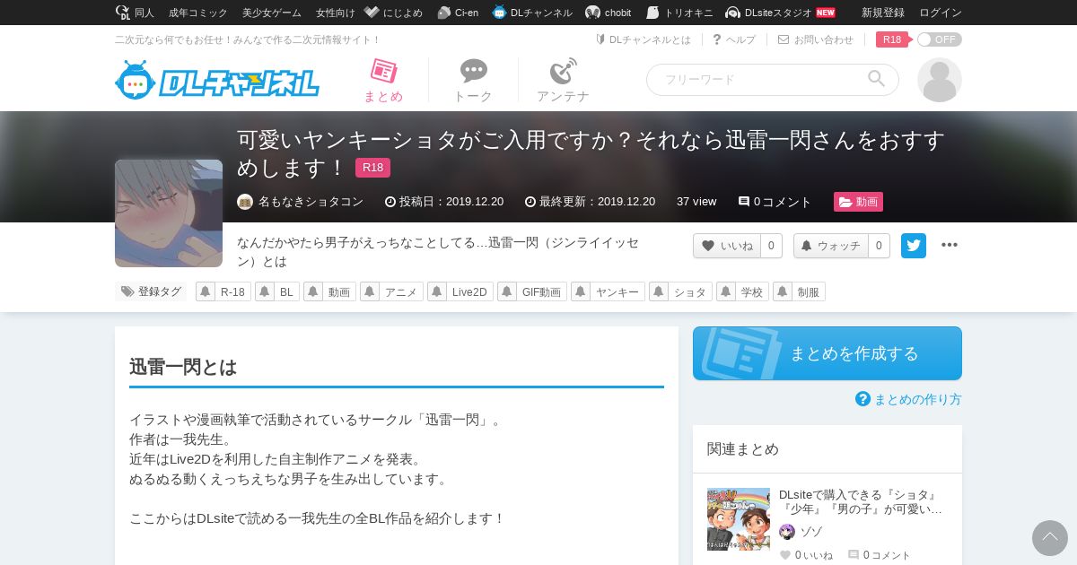This screenshot has width=1077, height=565.
Task: Open the BL tag
Action: (x=287, y=291)
